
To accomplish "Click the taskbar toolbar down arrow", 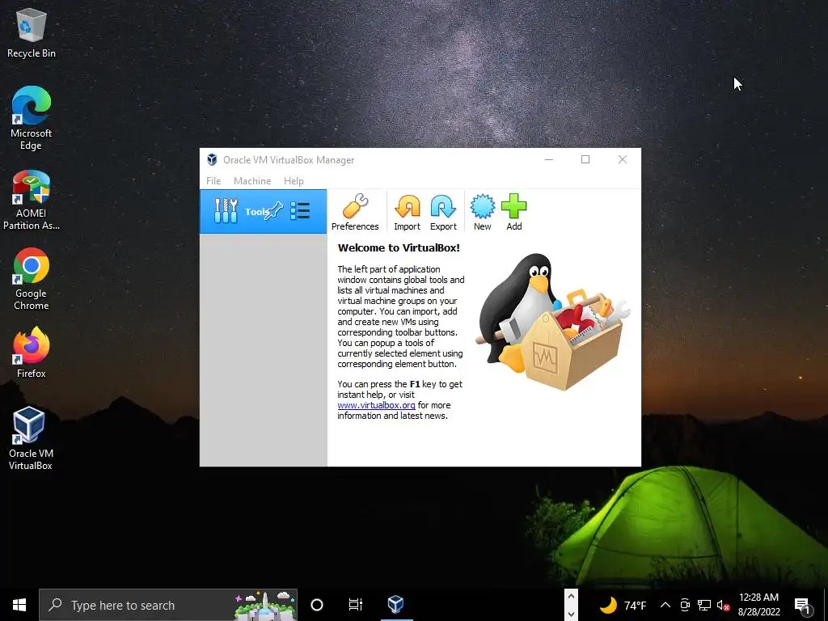I will (571, 614).
